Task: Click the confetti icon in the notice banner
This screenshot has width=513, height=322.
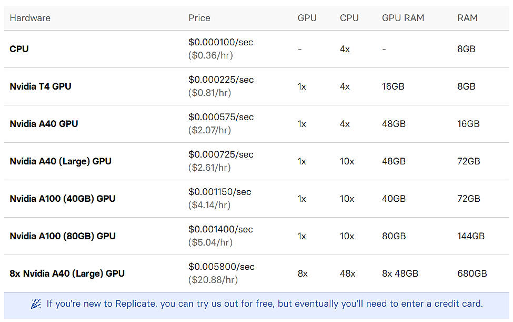Action: [35, 304]
